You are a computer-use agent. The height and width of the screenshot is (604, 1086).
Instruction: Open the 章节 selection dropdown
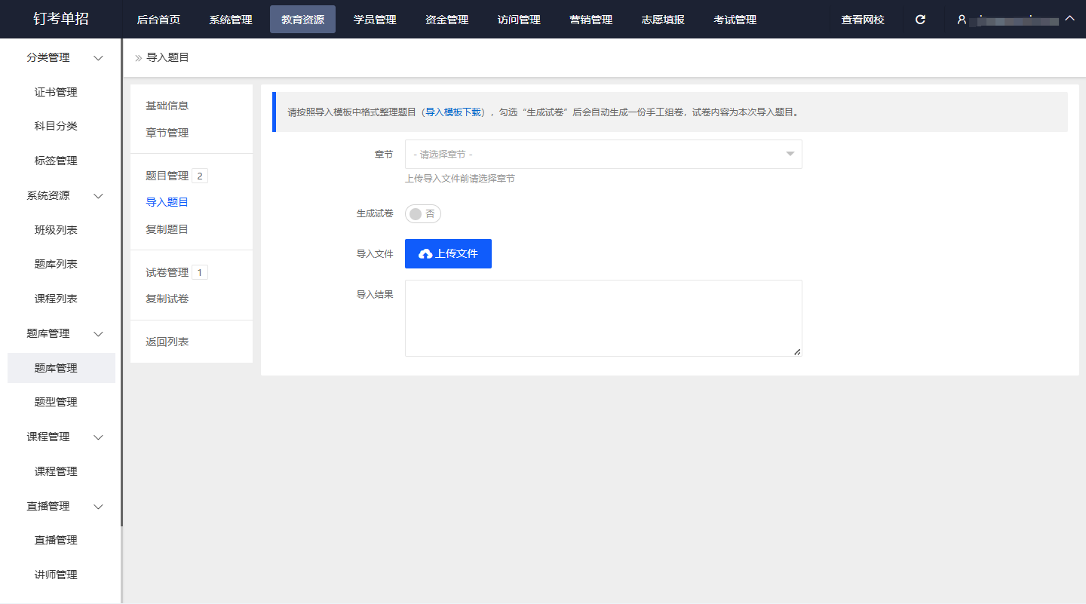(x=603, y=155)
